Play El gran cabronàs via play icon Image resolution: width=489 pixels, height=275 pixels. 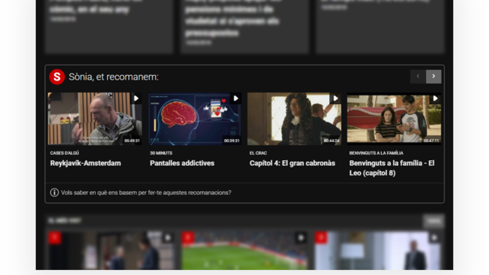pos(336,98)
